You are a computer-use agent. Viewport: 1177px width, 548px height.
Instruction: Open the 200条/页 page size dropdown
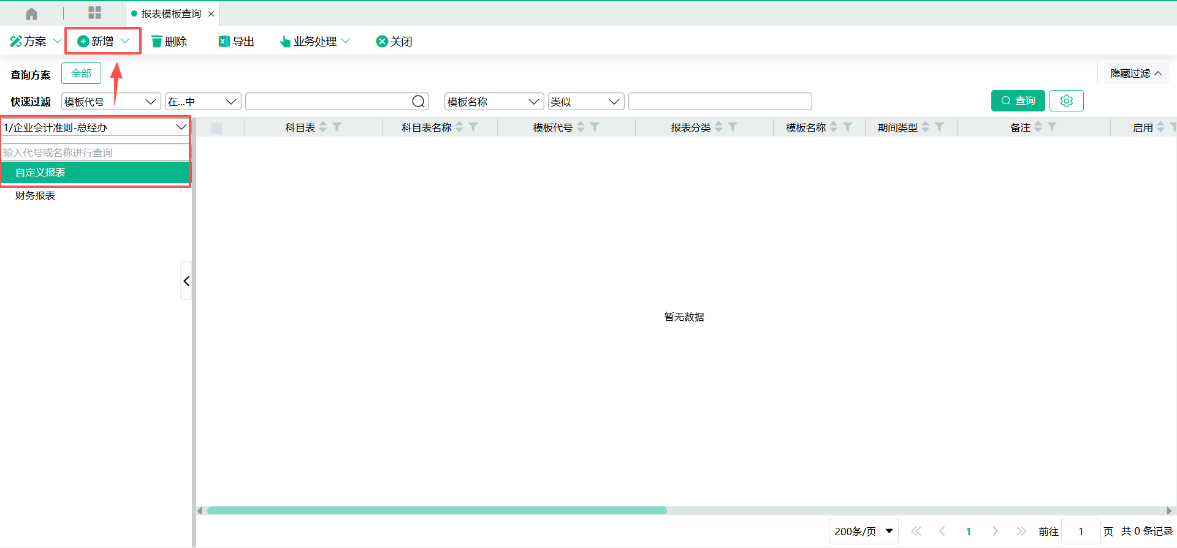(x=863, y=531)
